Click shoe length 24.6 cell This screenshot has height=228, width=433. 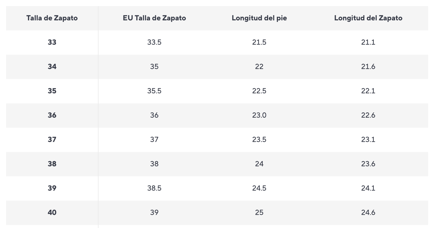tap(368, 212)
